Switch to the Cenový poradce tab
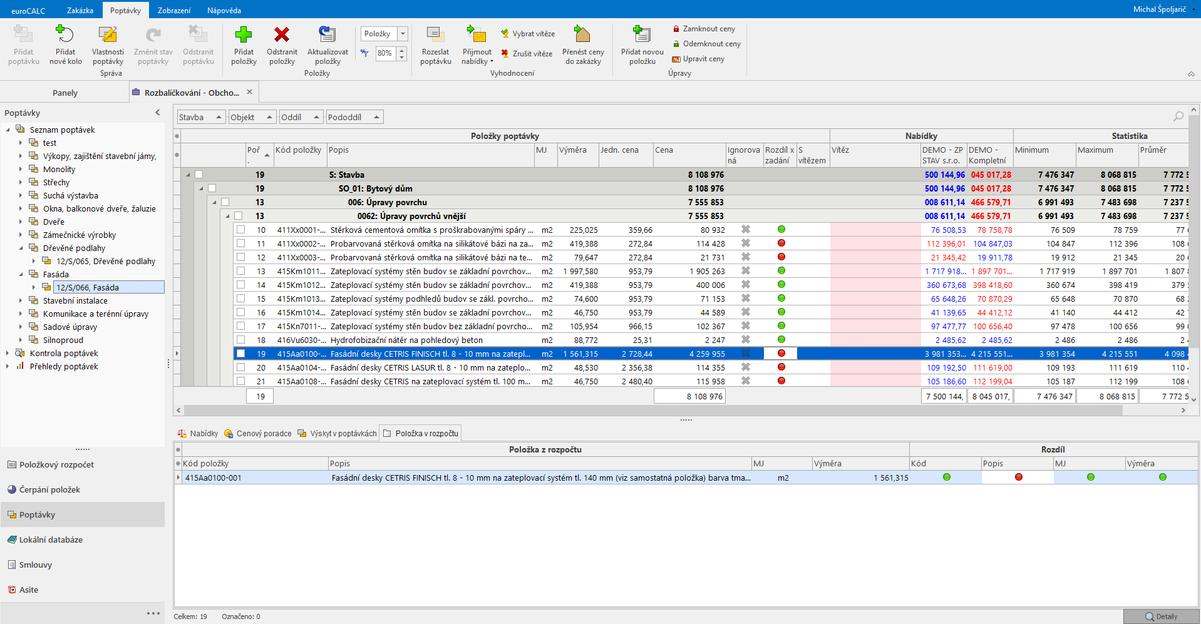Image resolution: width=1201 pixels, height=624 pixels. tap(258, 433)
